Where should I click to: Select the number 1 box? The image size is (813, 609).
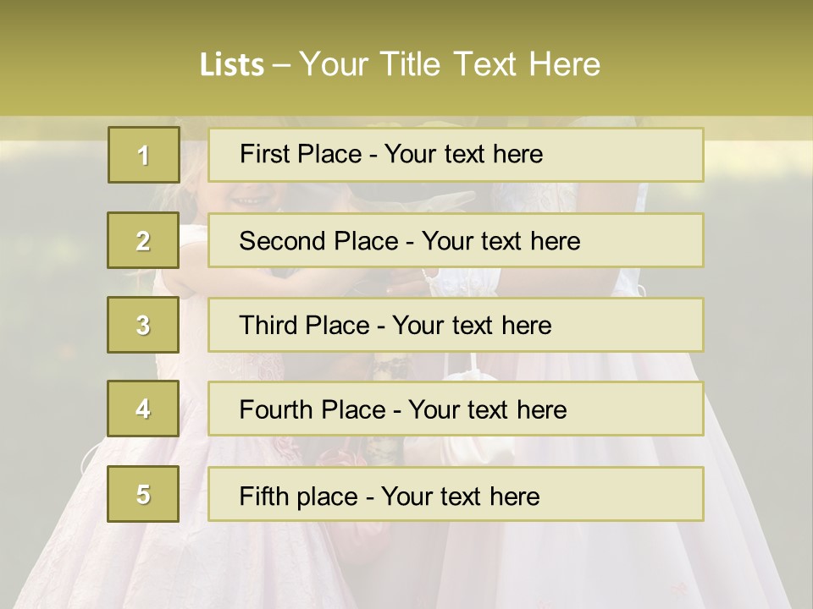click(x=143, y=155)
